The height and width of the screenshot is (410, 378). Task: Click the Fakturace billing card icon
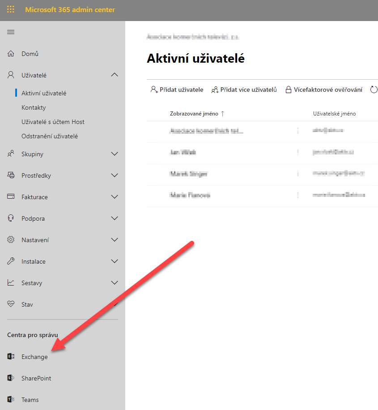tap(11, 196)
